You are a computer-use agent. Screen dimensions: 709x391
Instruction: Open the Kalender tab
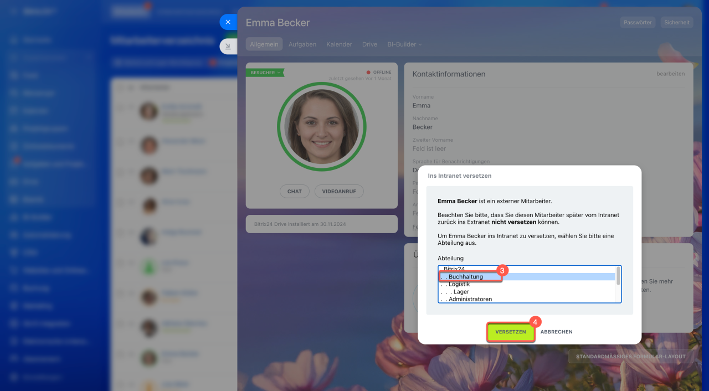pyautogui.click(x=339, y=44)
